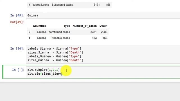Click the value 3351 in the table
Viewport: 180px width, 101px height.
coord(93,32)
